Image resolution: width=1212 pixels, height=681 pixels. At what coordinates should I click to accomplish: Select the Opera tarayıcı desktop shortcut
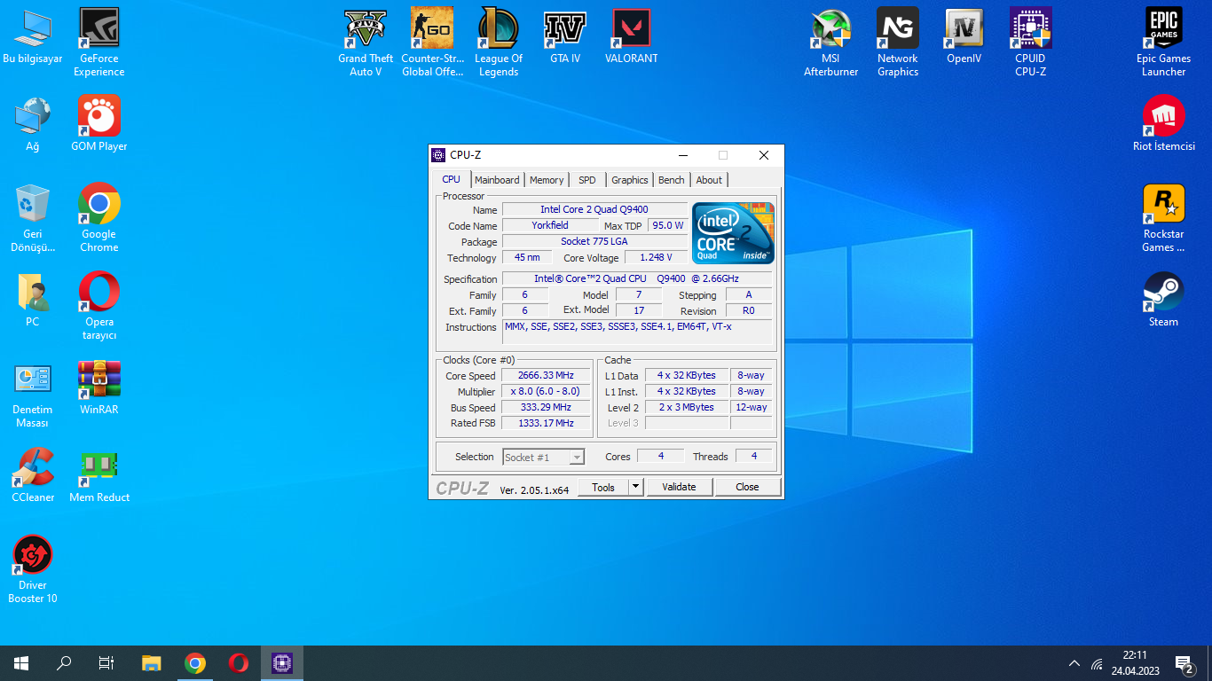click(x=99, y=306)
